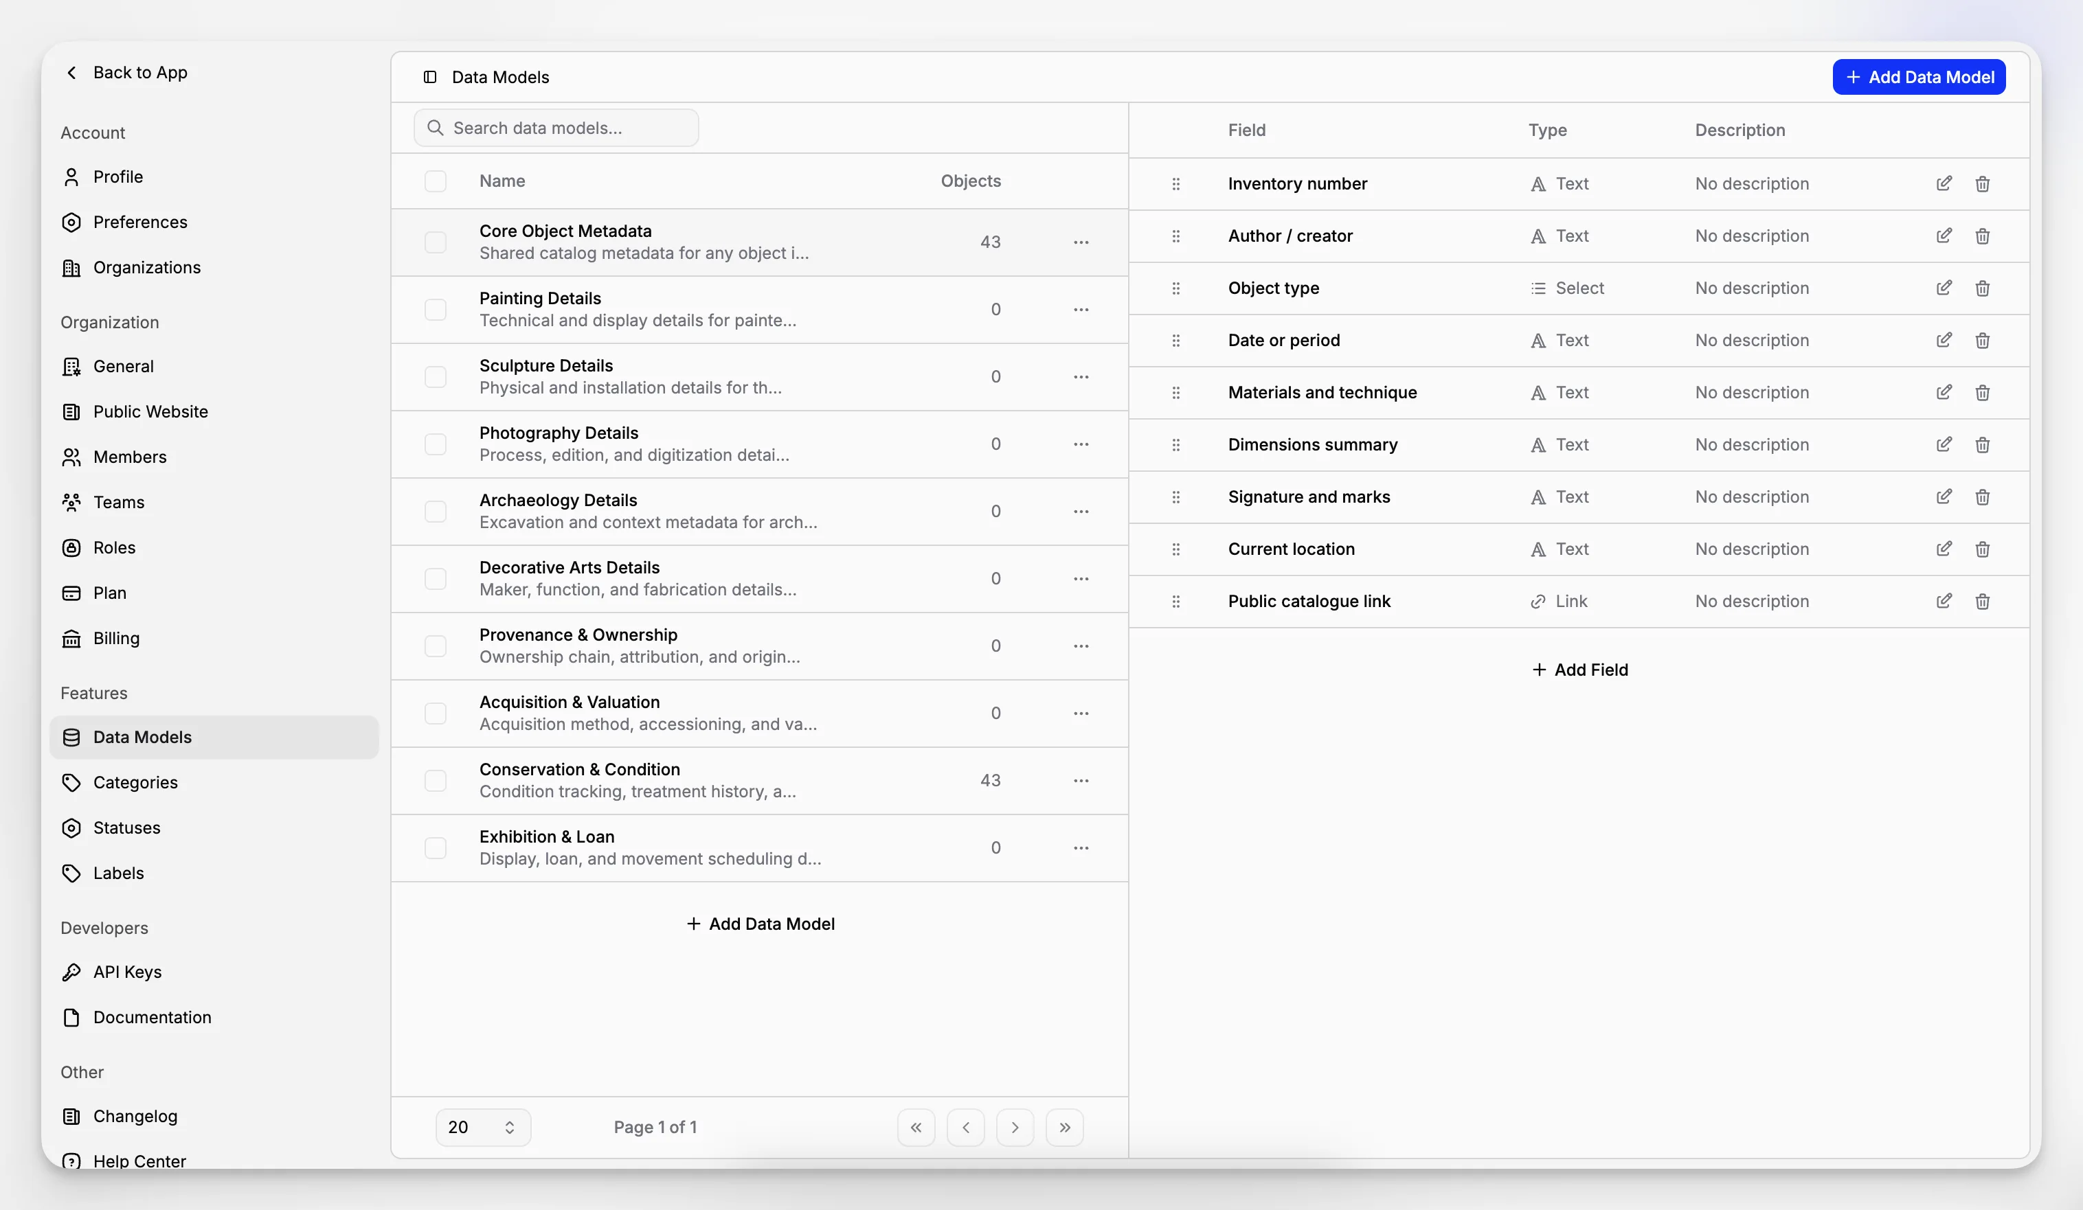This screenshot has height=1210, width=2083.
Task: Check the Decorative Arts Details row checkbox
Action: 436,578
